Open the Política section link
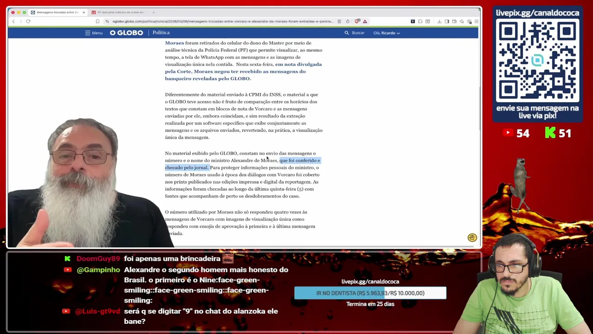Screen dimensions: 593x334 pos(161,32)
